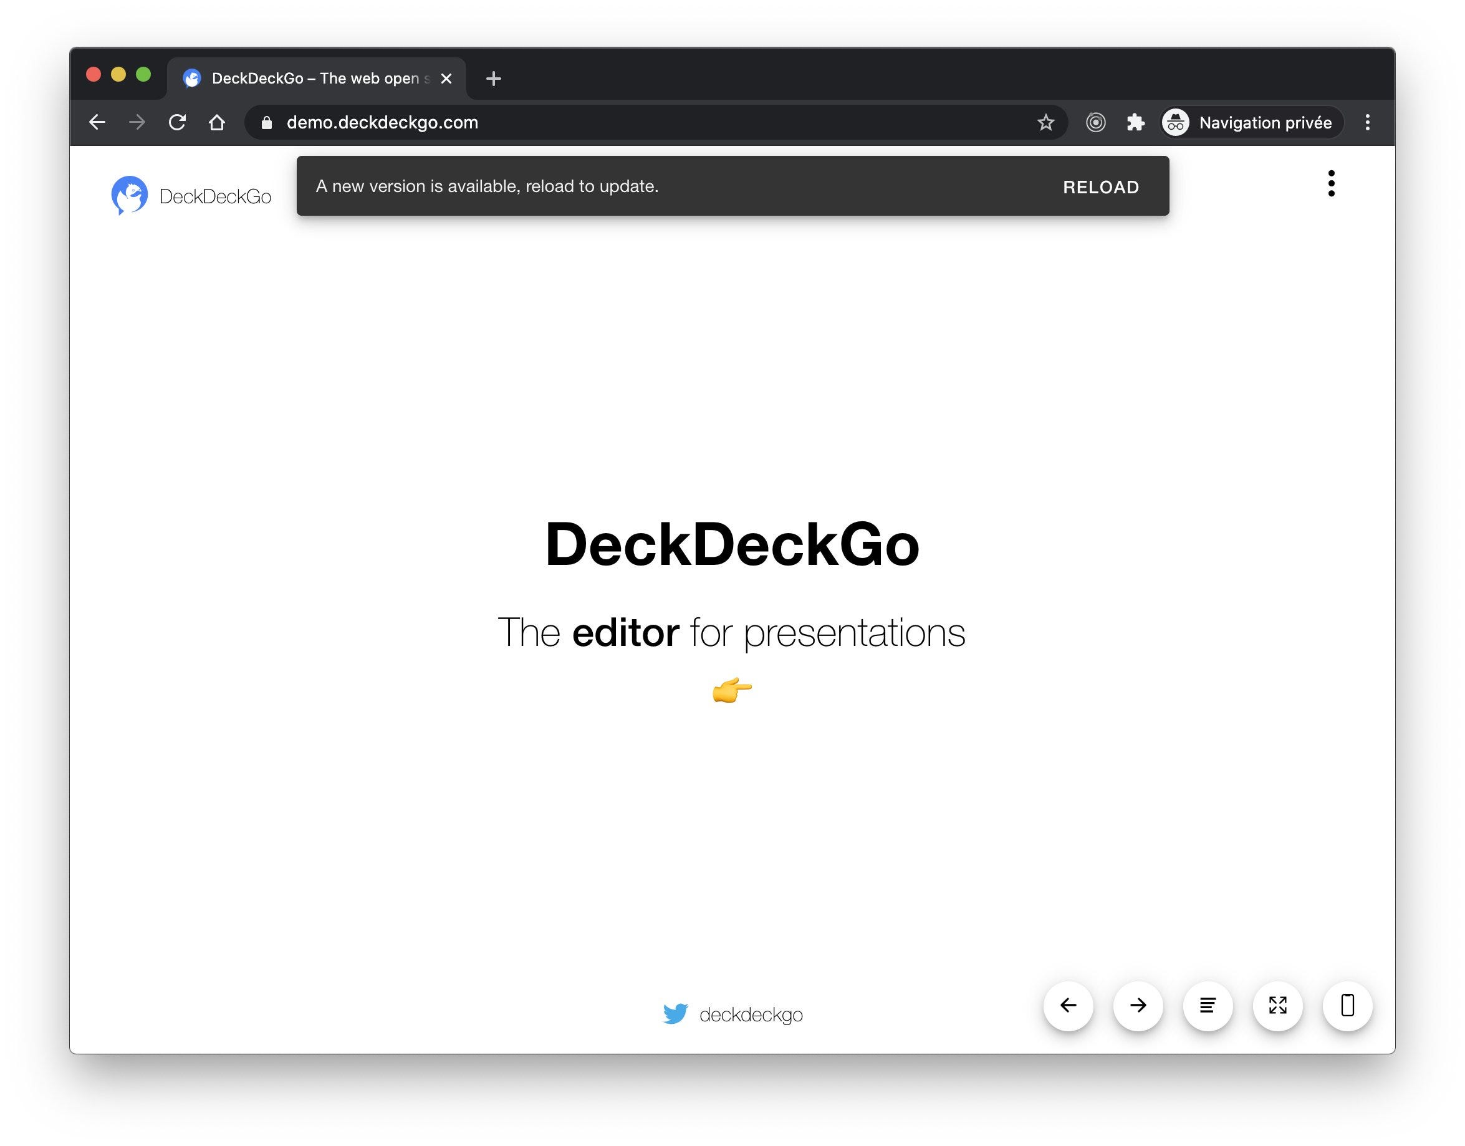
Task: Open the Chrome three-dot menu
Action: [x=1367, y=122]
